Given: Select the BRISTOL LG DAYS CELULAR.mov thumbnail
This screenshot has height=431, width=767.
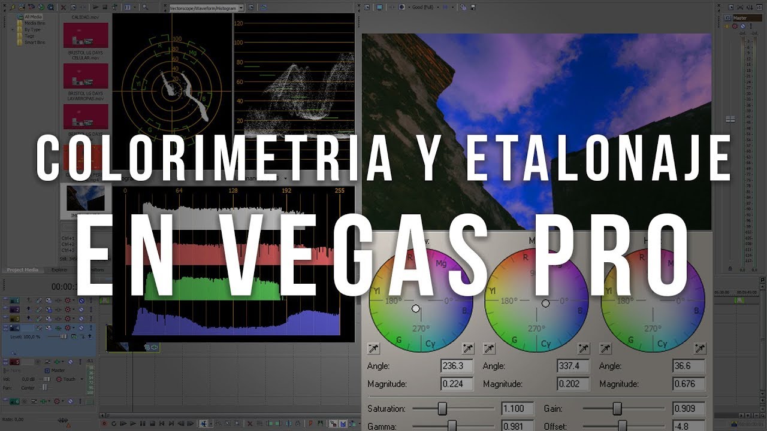Looking at the screenshot, I should pos(86,37).
